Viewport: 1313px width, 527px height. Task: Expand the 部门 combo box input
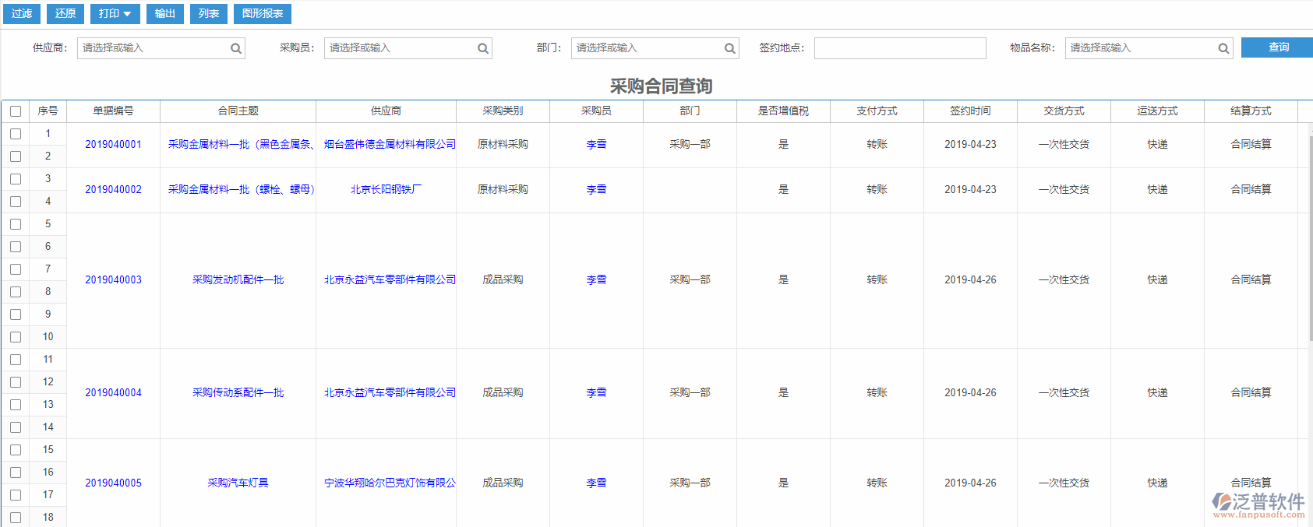point(647,48)
